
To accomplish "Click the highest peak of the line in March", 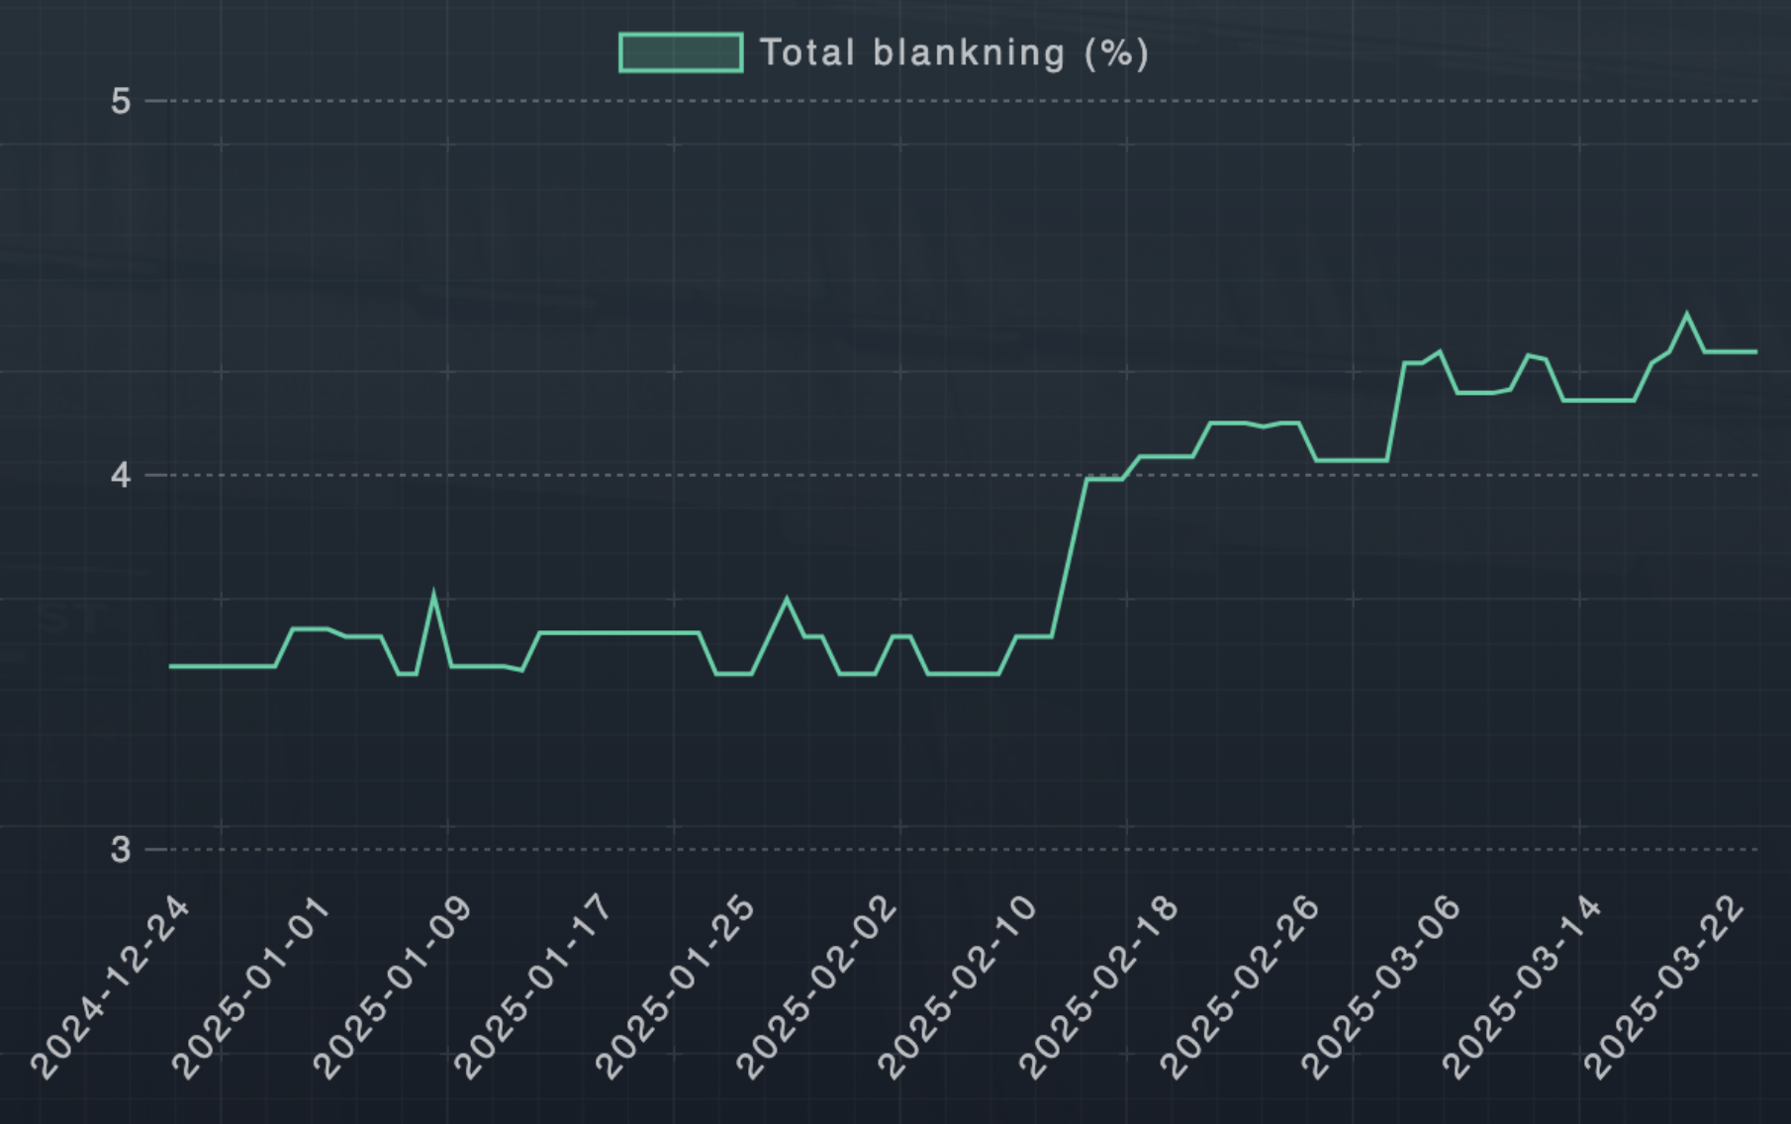I will point(1687,315).
